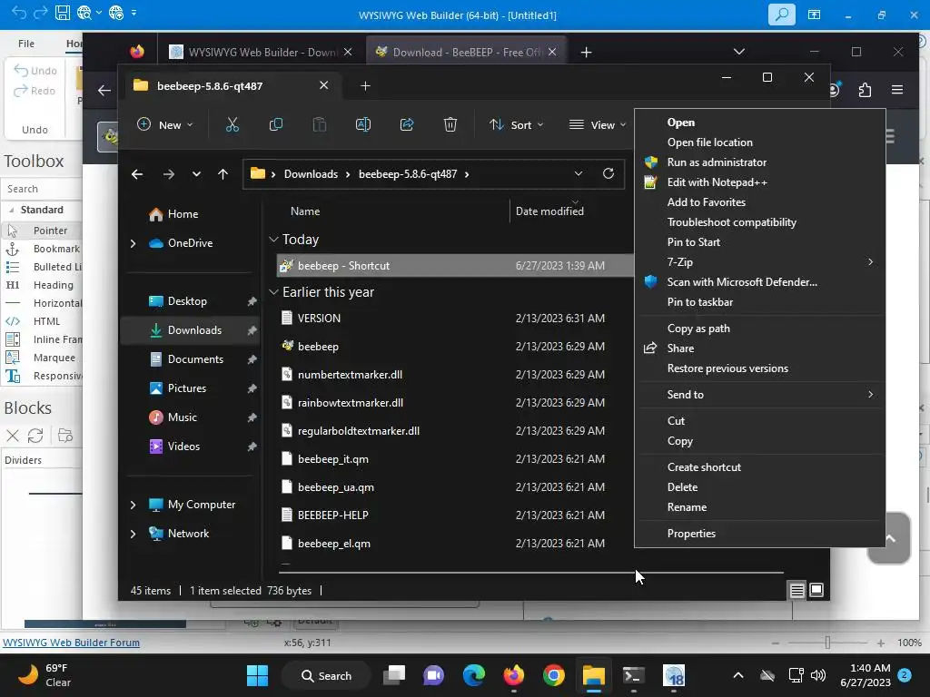Open the View dropdown
The image size is (930, 697).
[597, 124]
